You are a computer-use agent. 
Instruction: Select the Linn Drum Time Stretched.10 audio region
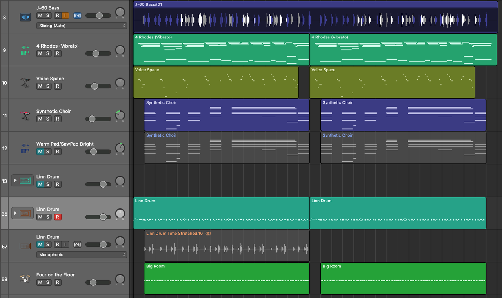point(227,246)
